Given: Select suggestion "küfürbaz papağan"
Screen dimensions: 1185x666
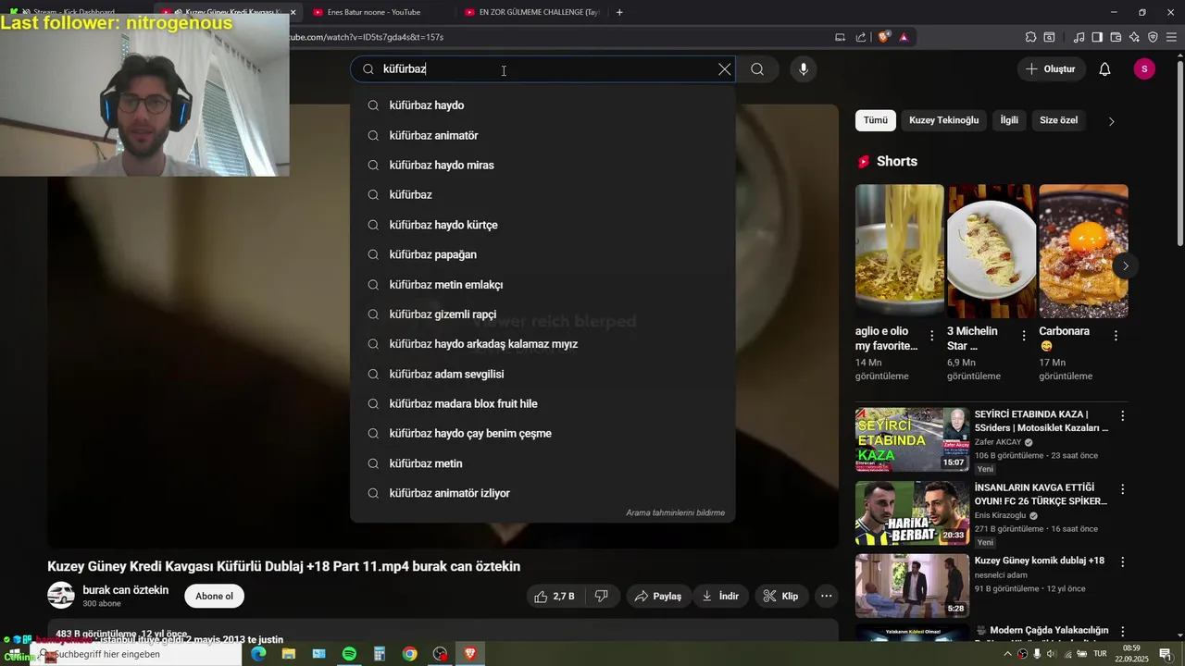Looking at the screenshot, I should point(543,254).
